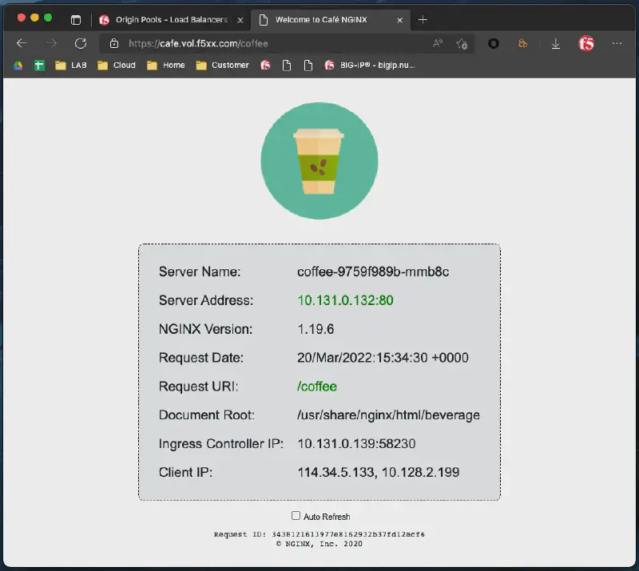Screen dimensions: 639x571
Task: Open the Downloads icon in toolbar
Action: click(x=556, y=43)
